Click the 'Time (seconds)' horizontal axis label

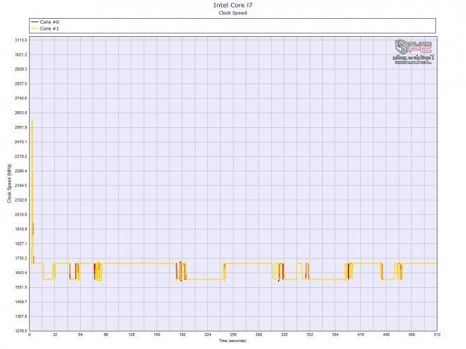233,341
